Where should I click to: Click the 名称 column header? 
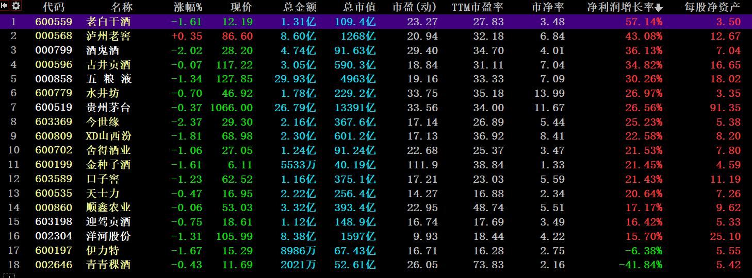point(122,7)
